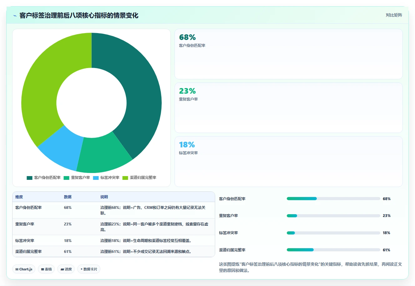Screen dimensions: 415x286
Task: Click the 61% value in the table
Action: pos(68,252)
